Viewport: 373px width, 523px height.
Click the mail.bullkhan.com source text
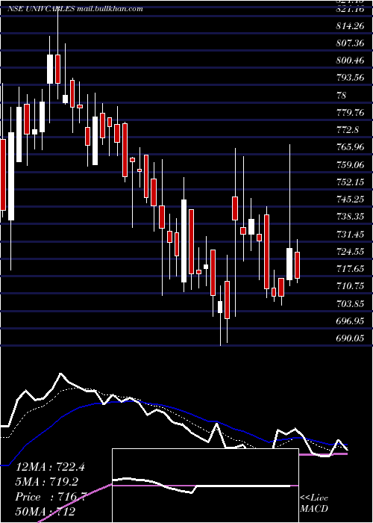pyautogui.click(x=110, y=9)
